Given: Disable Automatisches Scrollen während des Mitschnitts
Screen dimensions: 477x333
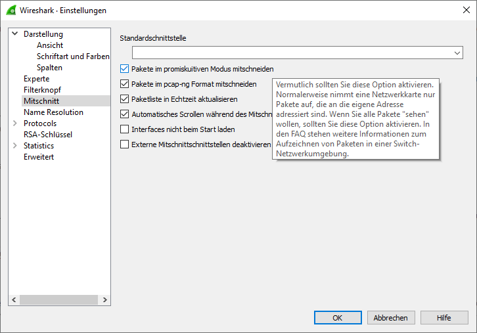Looking at the screenshot, I should (x=124, y=114).
